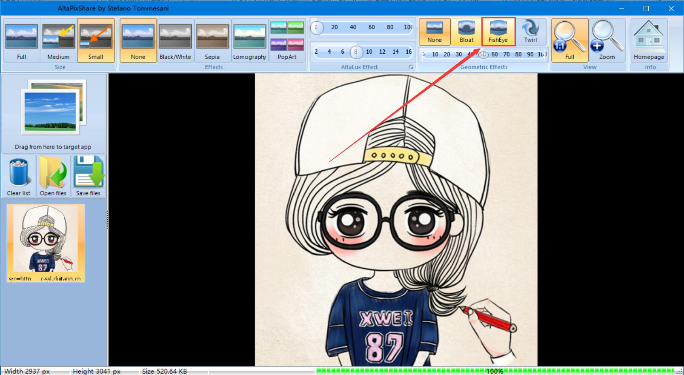Click Save files disk icon
This screenshot has height=375, width=684.
point(88,176)
